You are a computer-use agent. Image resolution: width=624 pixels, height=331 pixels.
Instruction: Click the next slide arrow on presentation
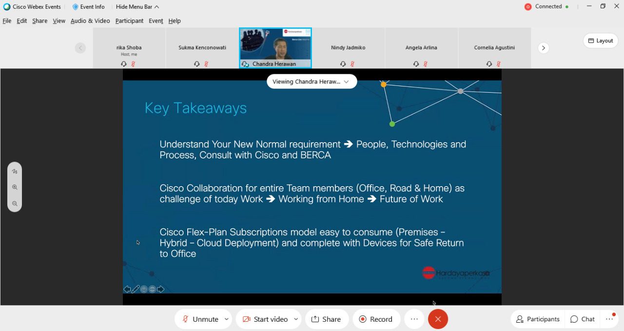[160, 289]
